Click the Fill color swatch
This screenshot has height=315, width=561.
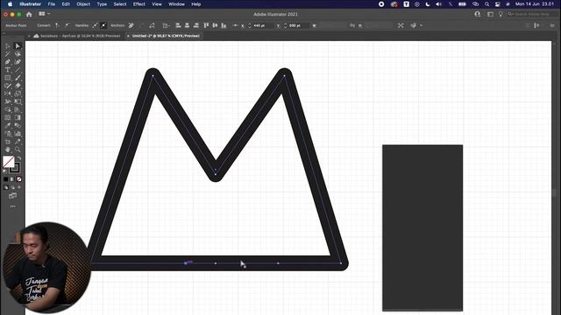click(x=9, y=162)
